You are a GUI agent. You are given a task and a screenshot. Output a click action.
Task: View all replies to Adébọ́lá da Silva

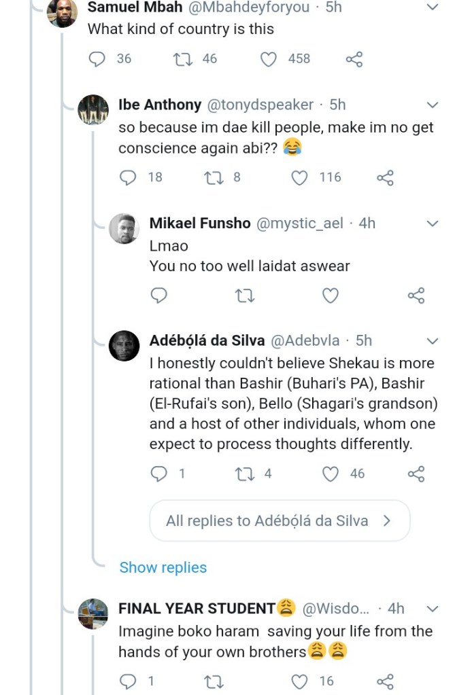279,521
